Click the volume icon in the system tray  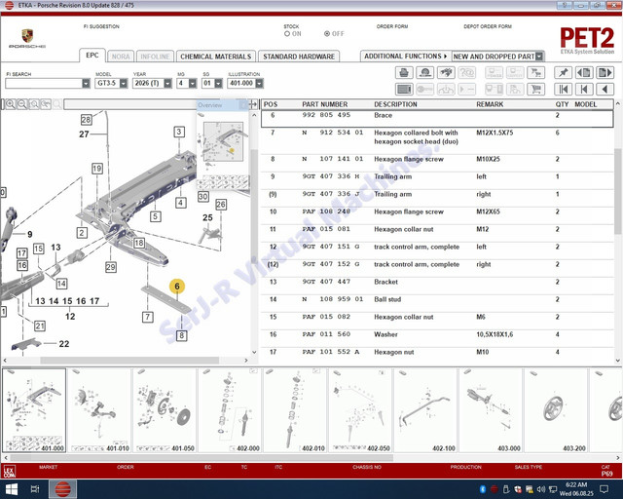coord(541,489)
